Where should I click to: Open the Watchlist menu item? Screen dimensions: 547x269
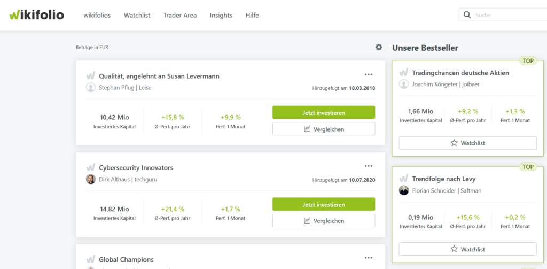(x=137, y=16)
